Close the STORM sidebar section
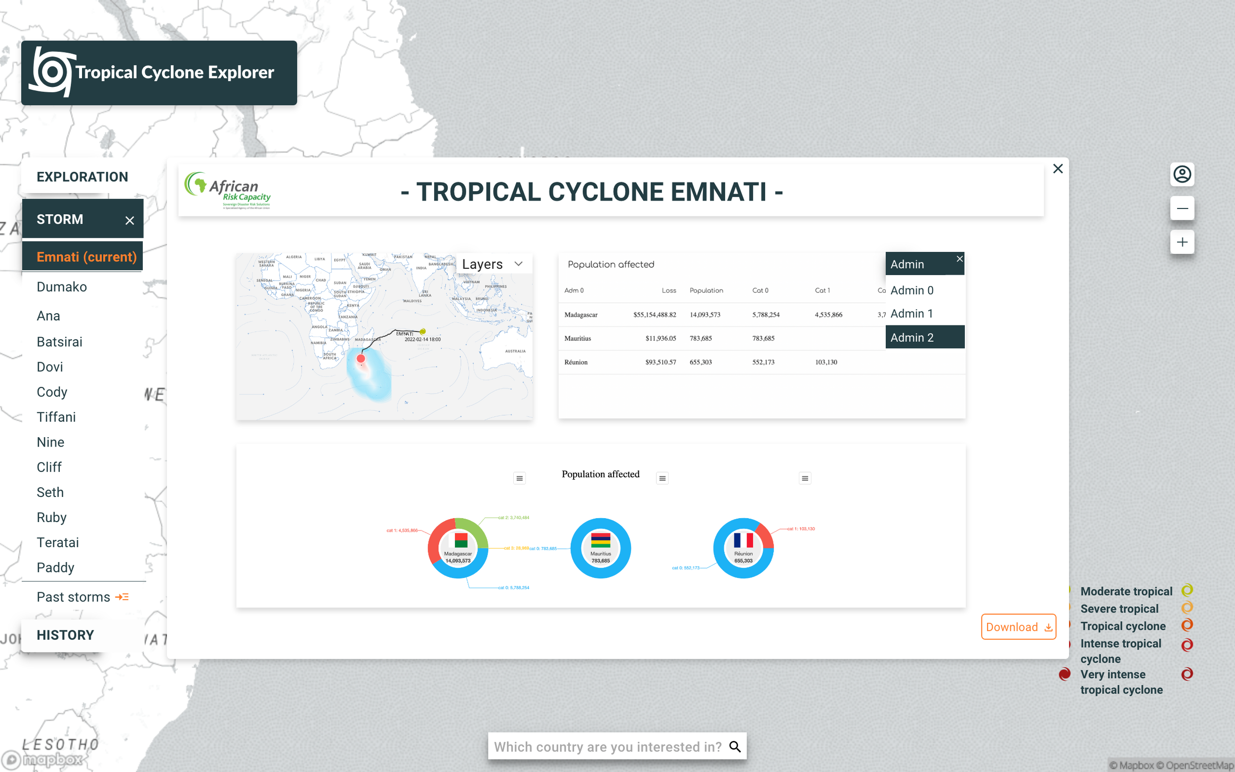This screenshot has height=772, width=1235. [130, 220]
